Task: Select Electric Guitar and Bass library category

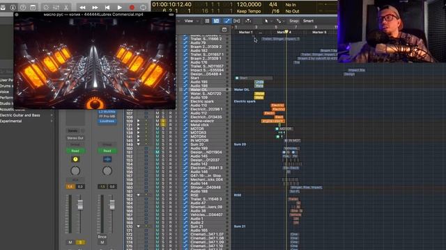Action: coord(20,115)
